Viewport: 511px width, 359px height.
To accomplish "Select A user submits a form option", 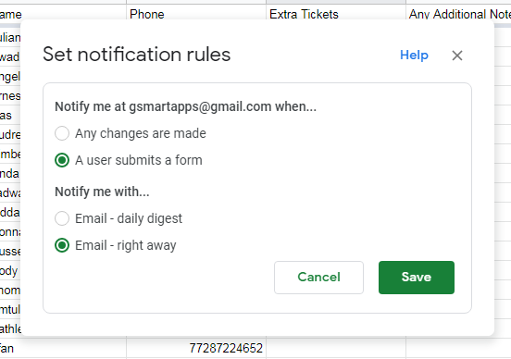I will [62, 160].
